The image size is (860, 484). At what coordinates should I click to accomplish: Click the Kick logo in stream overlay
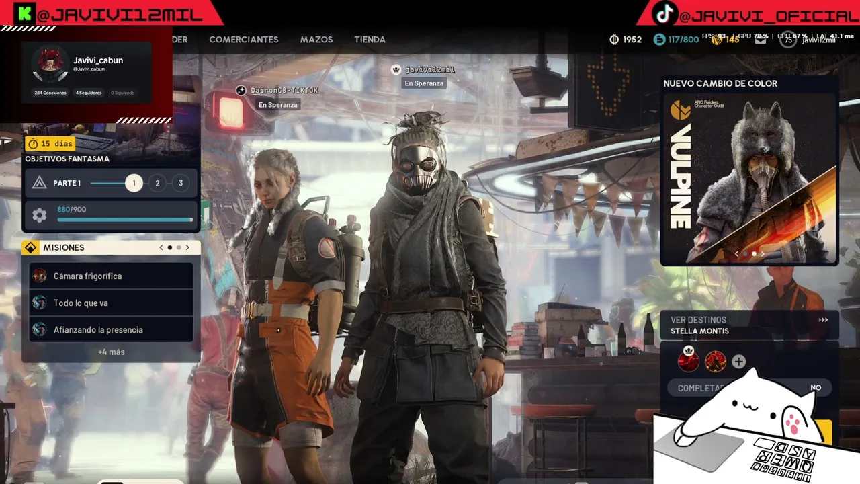(x=26, y=13)
